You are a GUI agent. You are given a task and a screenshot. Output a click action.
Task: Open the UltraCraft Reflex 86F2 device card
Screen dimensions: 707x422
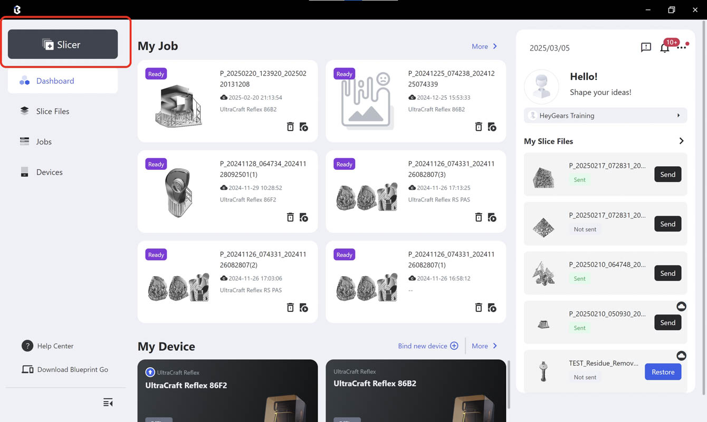pyautogui.click(x=227, y=391)
